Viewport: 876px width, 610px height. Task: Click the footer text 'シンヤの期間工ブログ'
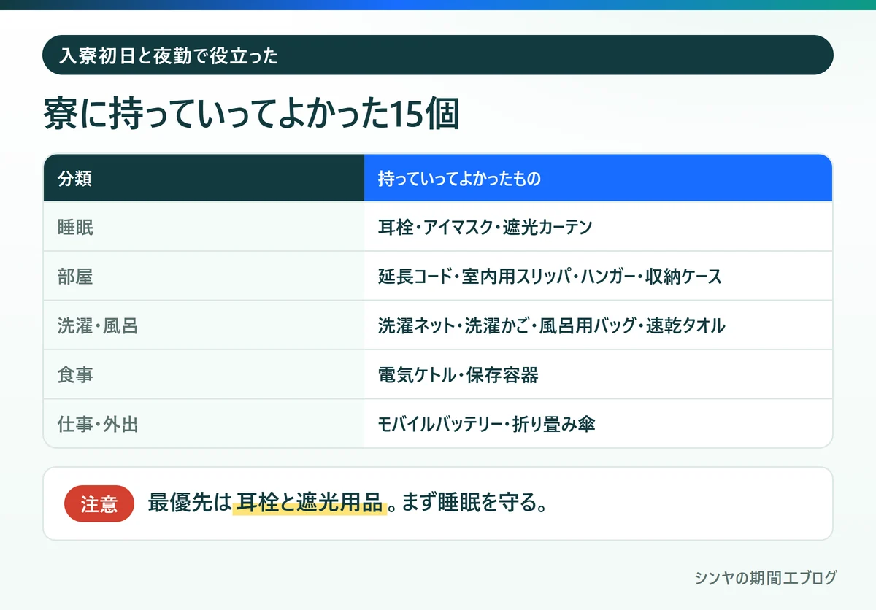[x=765, y=578]
